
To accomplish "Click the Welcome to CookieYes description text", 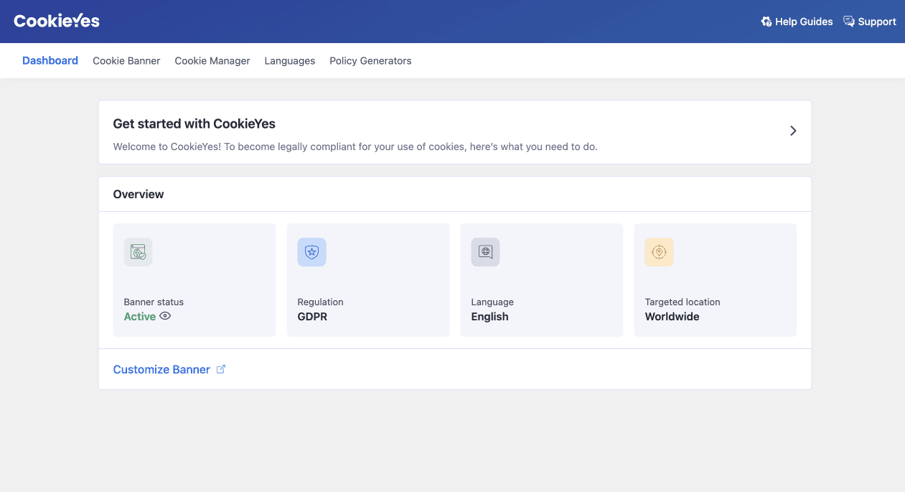I will [x=355, y=147].
